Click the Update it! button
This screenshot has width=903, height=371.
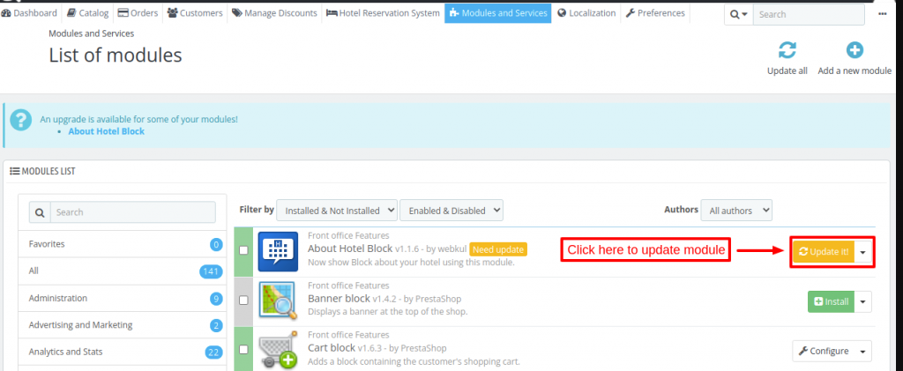coord(824,252)
